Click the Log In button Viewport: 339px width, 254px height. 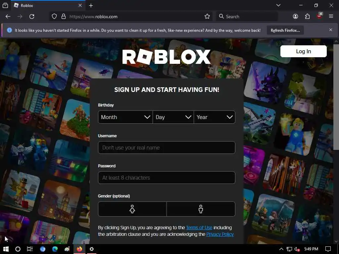(303, 51)
